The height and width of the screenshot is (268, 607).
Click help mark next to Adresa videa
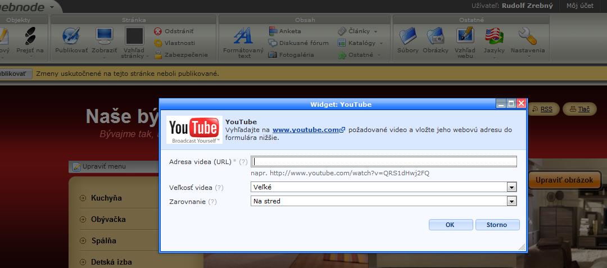(243, 162)
